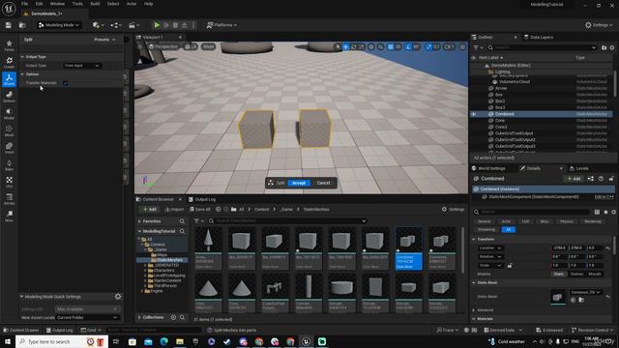Toggle surface snapping in viewport toolbar
619x348 pixels.
click(380, 46)
